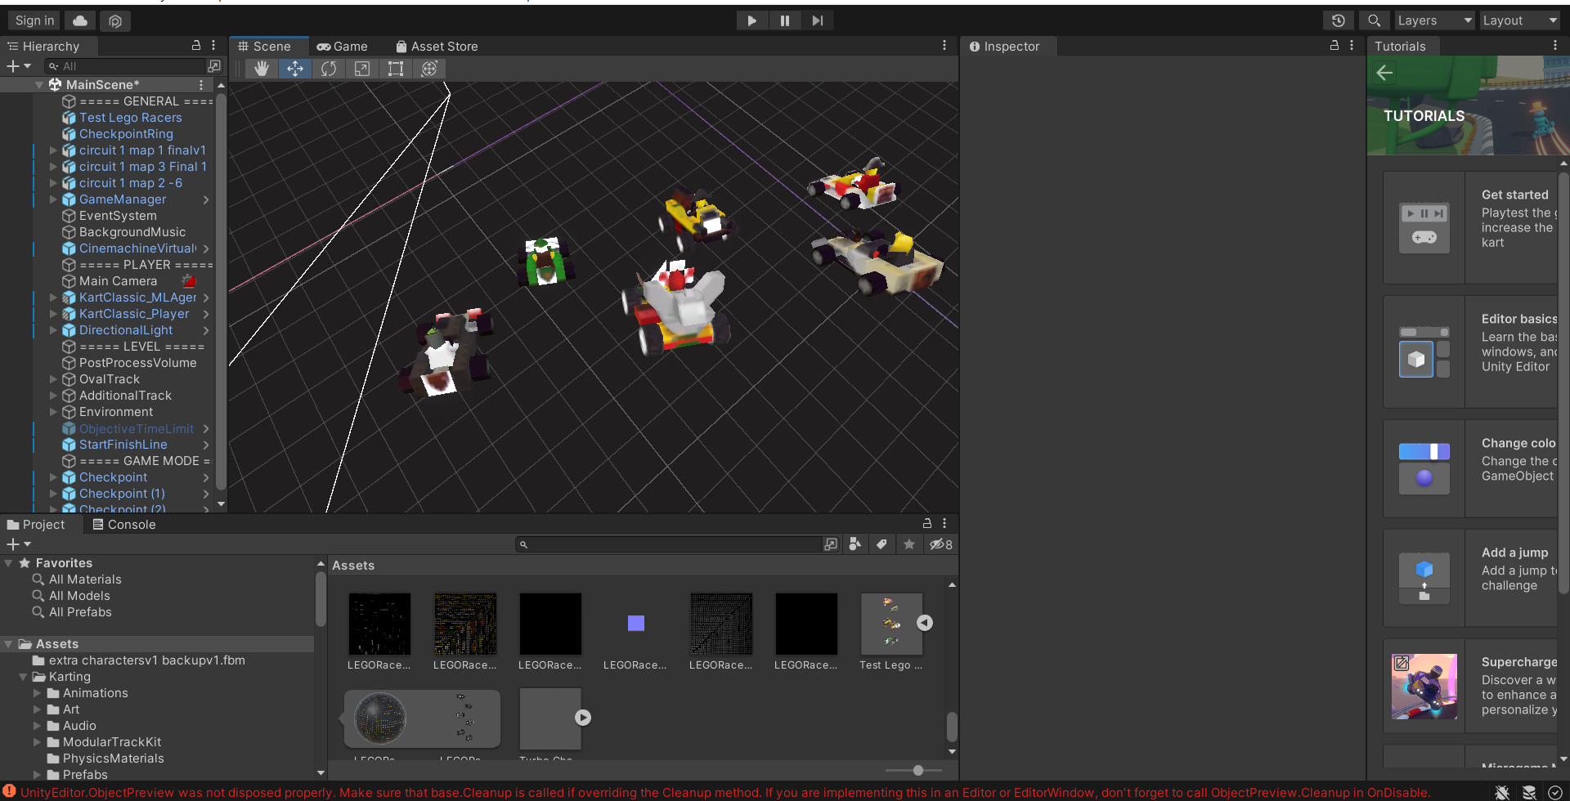Expand circuit 1 map 1 finalv1
This screenshot has width=1570, height=801.
pos(53,150)
